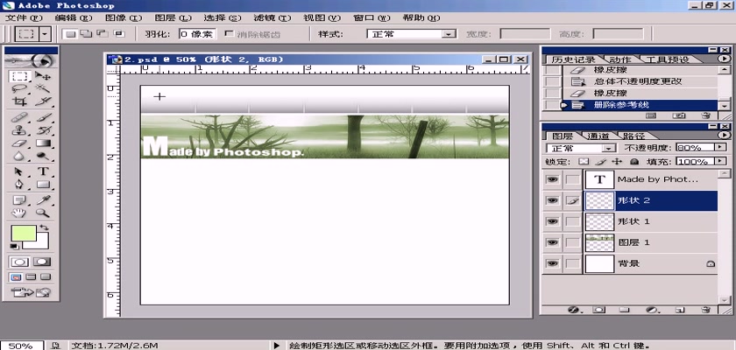This screenshot has width=736, height=350.
Task: Select the Dodge tool
Action: 43,156
